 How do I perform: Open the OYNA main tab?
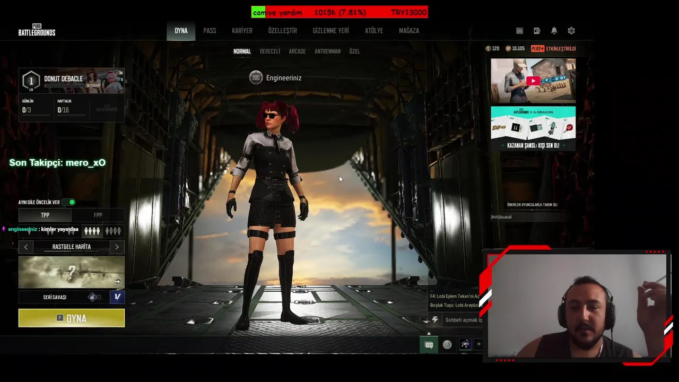coord(181,31)
